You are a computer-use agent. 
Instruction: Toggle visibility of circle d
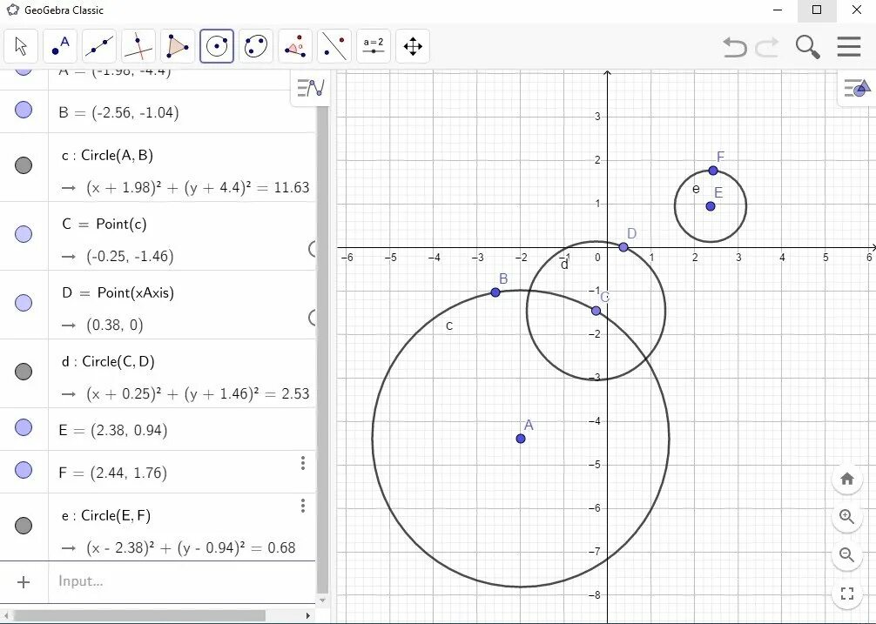pos(24,372)
